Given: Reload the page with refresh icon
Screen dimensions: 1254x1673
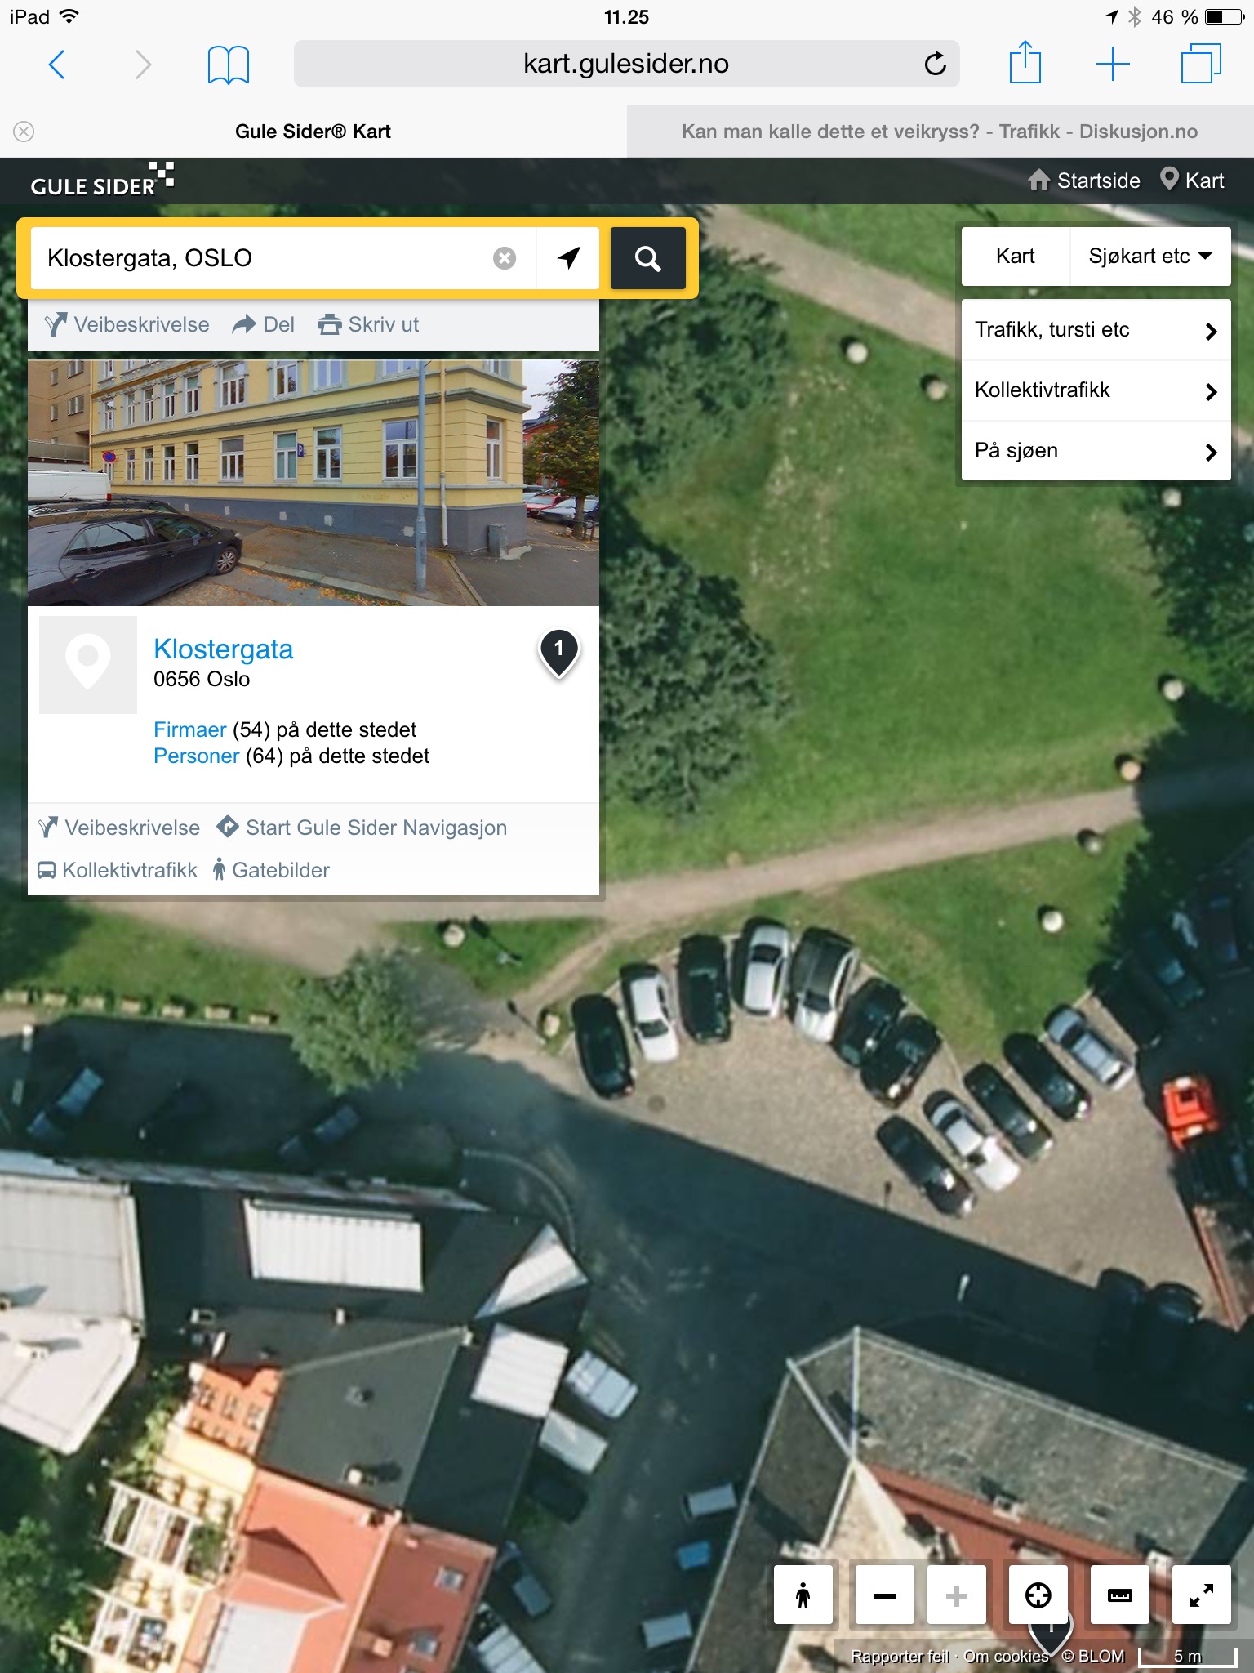Looking at the screenshot, I should point(935,63).
